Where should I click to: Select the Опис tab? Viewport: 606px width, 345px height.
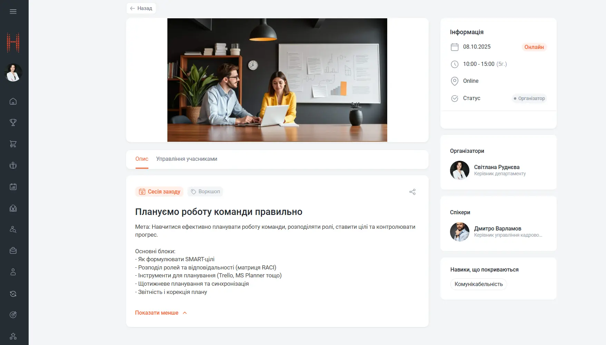pyautogui.click(x=141, y=159)
